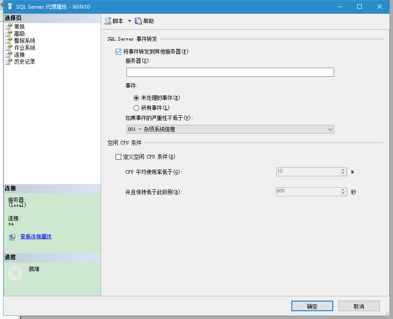The image size is (393, 319).
Task: Open the 连接 page
Action: (19, 55)
